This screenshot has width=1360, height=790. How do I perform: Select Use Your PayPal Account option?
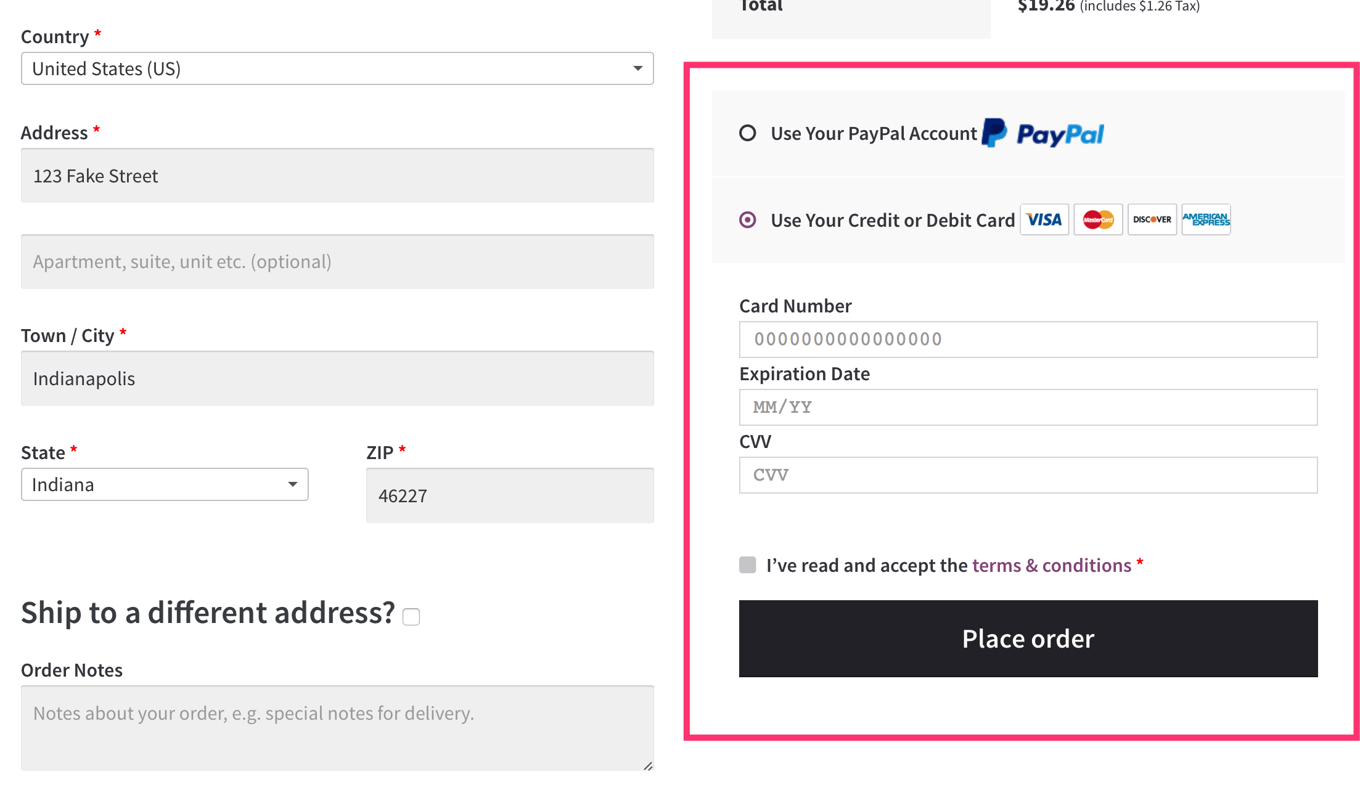click(x=748, y=133)
